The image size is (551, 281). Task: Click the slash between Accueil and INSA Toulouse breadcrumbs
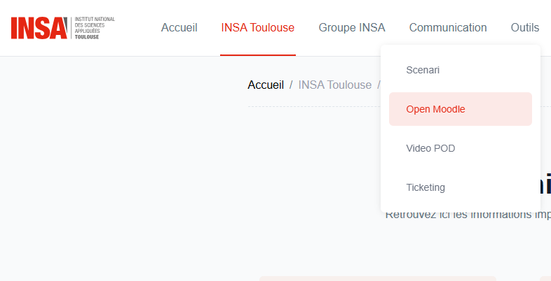[291, 85]
